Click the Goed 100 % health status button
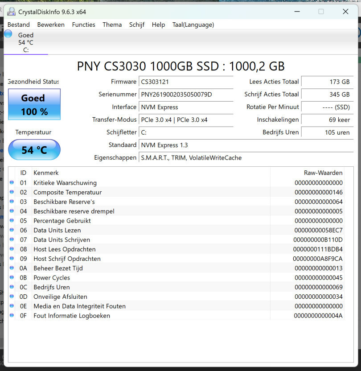Image resolution: width=361 pixels, height=371 pixels. click(x=34, y=104)
